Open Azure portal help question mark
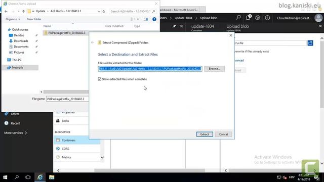Viewport: 324px width, 182px height. point(267,18)
